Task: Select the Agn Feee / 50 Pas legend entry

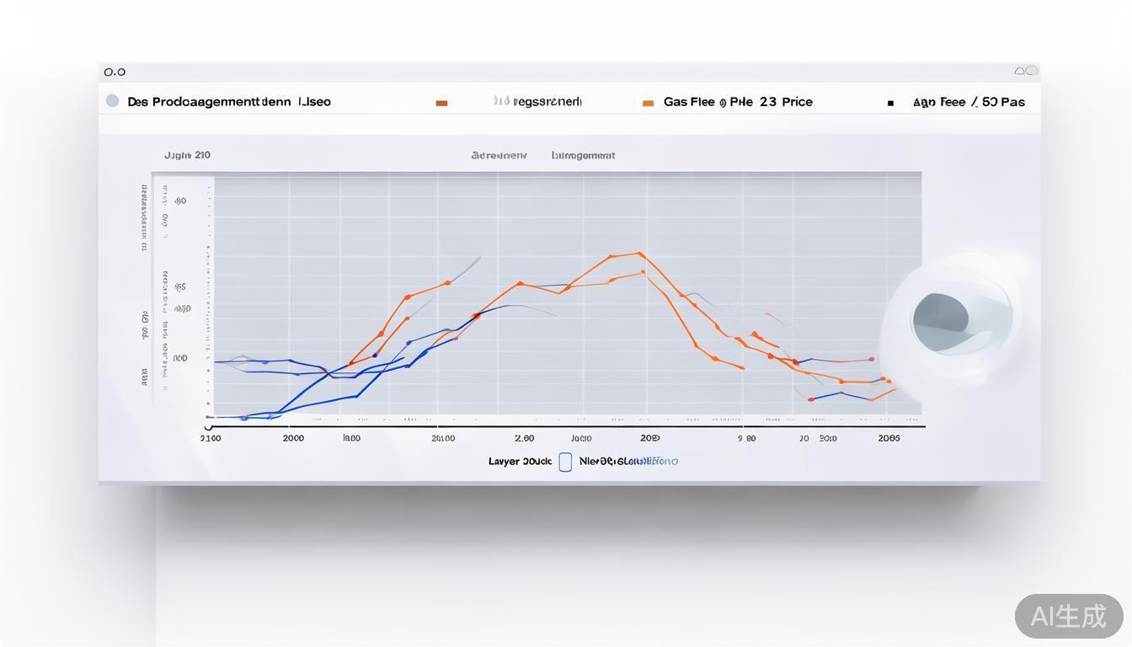Action: pos(969,102)
